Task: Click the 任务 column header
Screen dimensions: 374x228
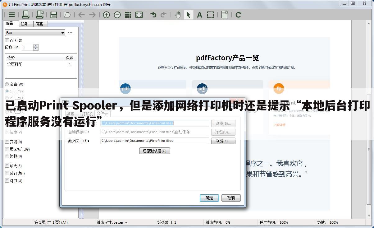Action: (x=34, y=58)
